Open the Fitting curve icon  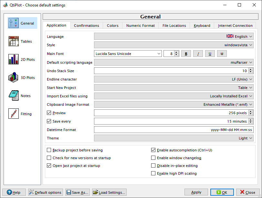tap(13, 114)
